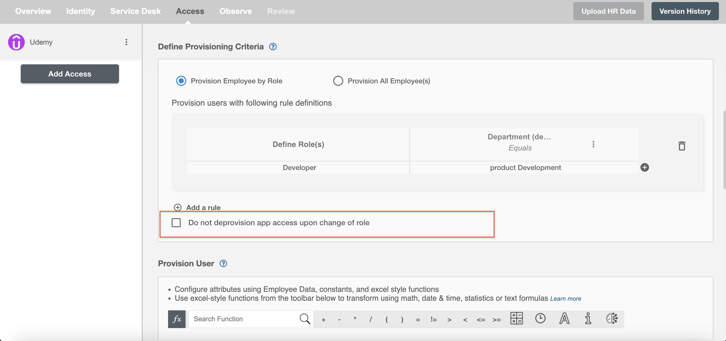This screenshot has height=341, width=726.
Task: Open the date and time clock icon
Action: pyautogui.click(x=540, y=318)
